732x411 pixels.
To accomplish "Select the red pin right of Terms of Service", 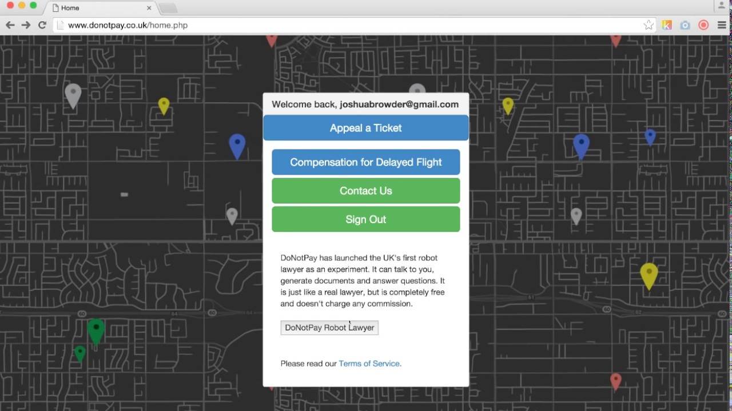I will [615, 381].
